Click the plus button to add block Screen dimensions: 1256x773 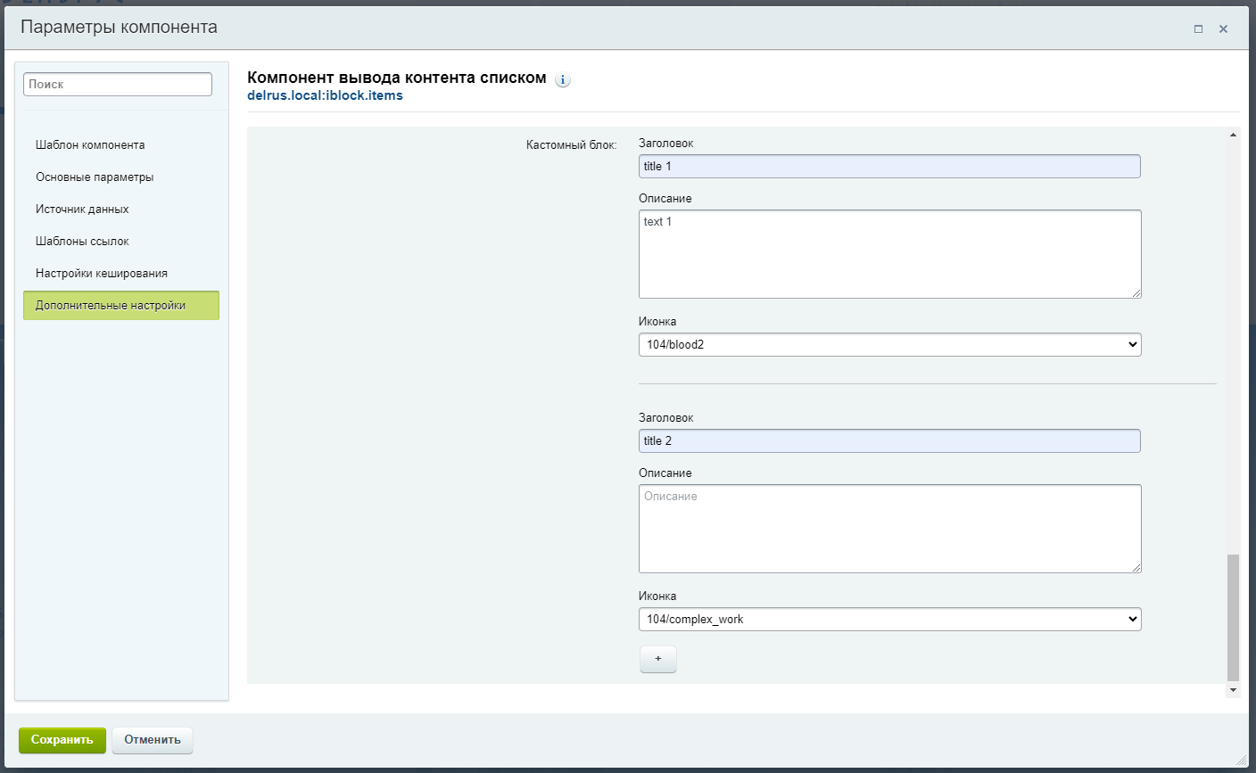[x=657, y=659]
